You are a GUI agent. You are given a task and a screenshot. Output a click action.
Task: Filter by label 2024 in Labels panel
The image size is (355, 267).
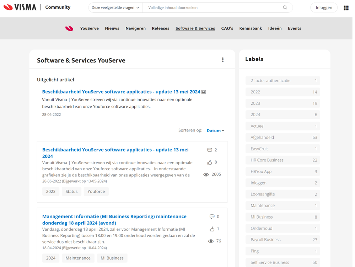click(x=283, y=114)
